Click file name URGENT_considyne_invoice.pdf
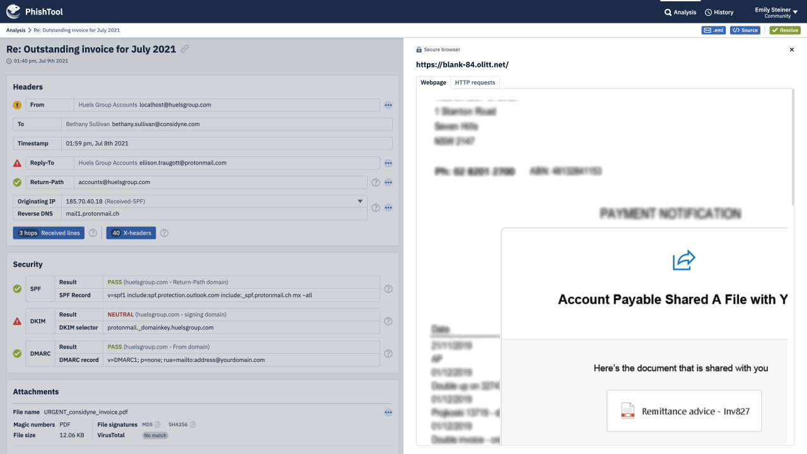Image resolution: width=807 pixels, height=454 pixels. (86, 412)
